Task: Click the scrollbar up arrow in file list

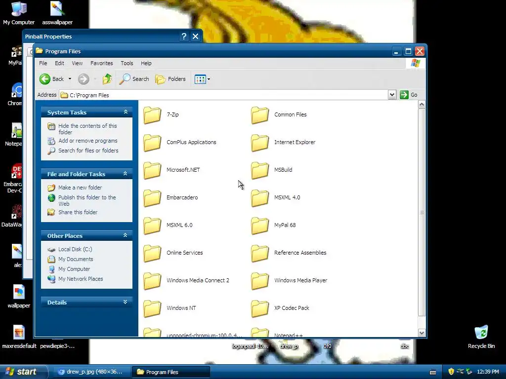Action: pos(422,105)
